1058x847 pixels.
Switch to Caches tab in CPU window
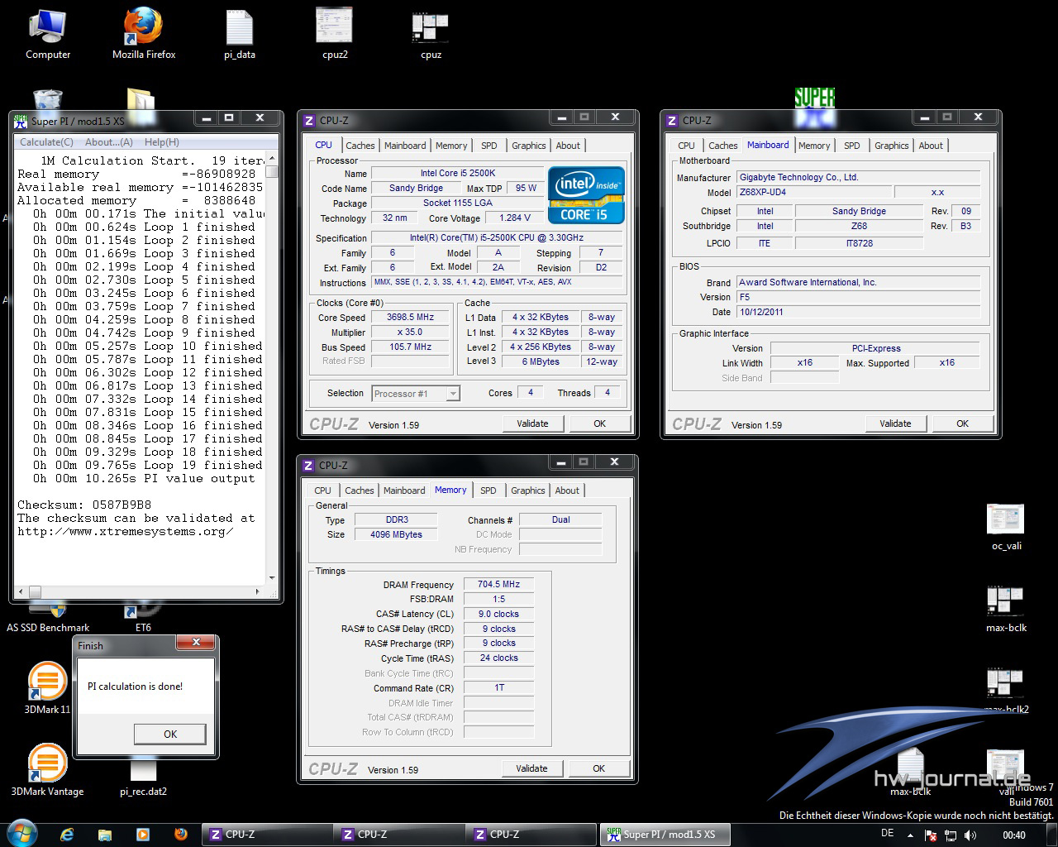[x=360, y=146]
